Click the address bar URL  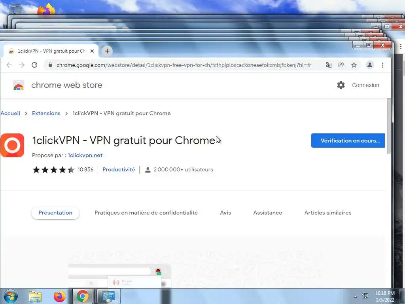pos(184,65)
